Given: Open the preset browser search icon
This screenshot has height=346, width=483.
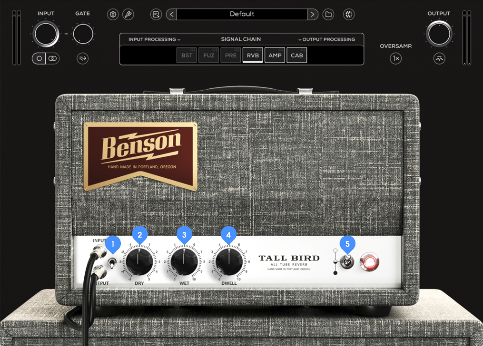Looking at the screenshot, I should coord(156,14).
